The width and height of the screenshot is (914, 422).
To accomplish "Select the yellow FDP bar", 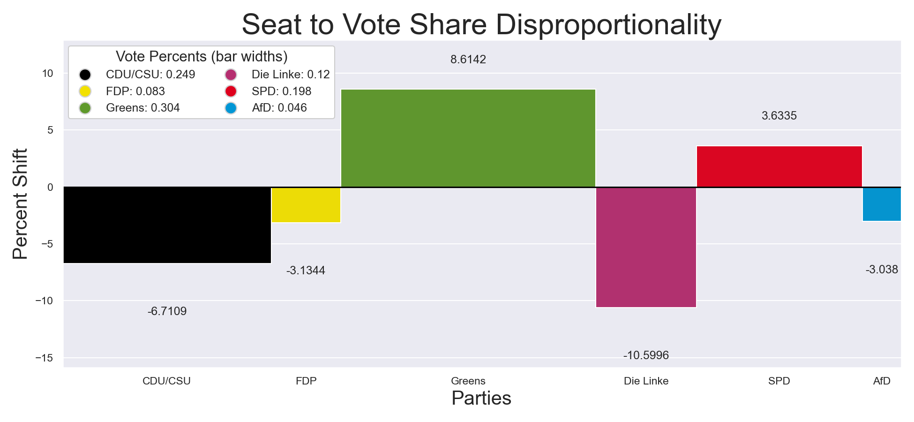I will [x=306, y=205].
